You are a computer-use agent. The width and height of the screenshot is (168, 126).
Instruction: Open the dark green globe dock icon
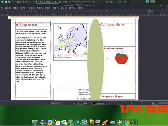pos(133,122)
